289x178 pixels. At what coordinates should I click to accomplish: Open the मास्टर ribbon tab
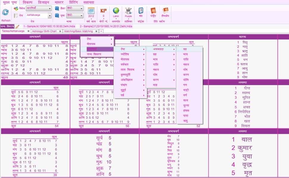(59, 2)
